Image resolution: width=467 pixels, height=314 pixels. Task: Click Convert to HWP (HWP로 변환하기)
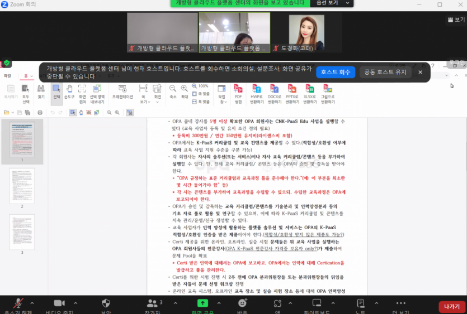point(257,94)
